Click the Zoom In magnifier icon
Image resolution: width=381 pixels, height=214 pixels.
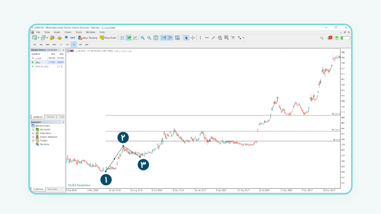tap(143, 38)
